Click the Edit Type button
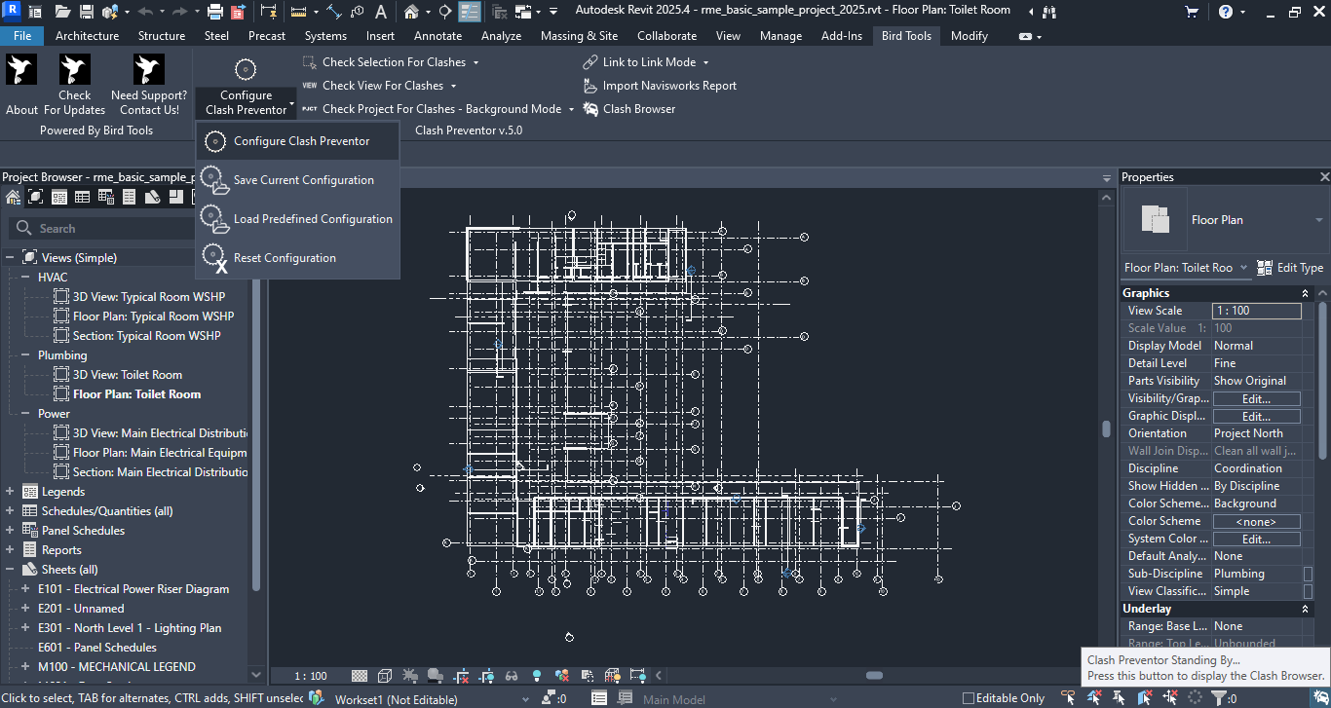Viewport: 1331px width, 708px height. (1290, 268)
